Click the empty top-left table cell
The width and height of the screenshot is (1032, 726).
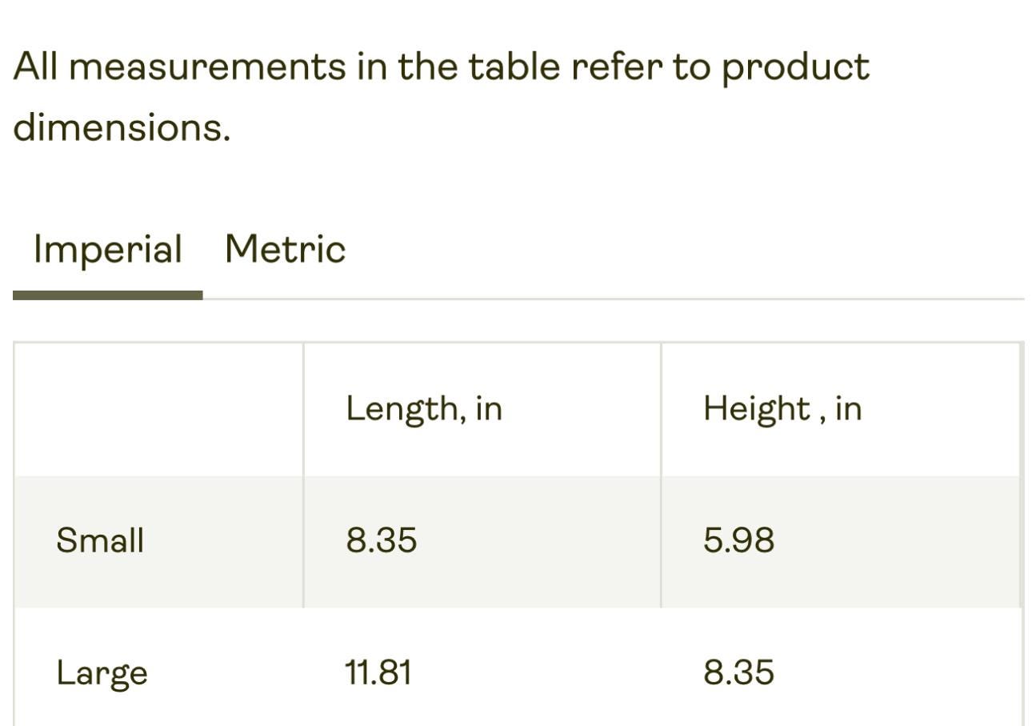[158, 409]
